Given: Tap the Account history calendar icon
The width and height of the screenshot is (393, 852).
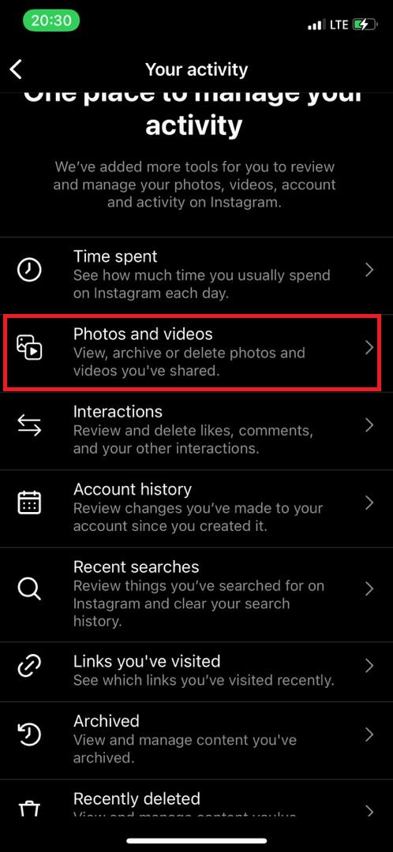Looking at the screenshot, I should 29,503.
